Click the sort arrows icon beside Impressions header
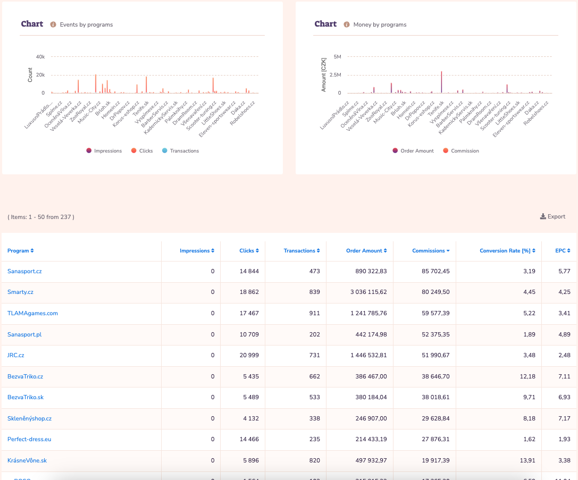Screen dimensions: 578x480 [x=213, y=251]
